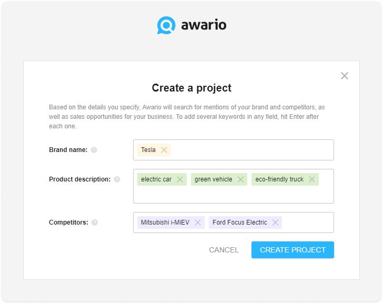Click the Create Project button

(293, 250)
